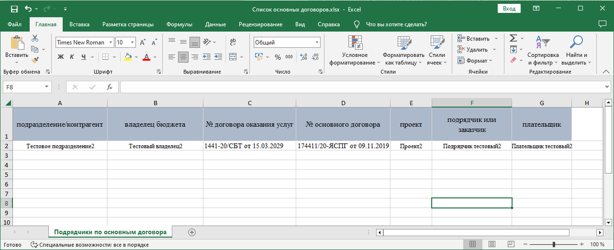Select sheet tab Подрядчики по основным договора
614x250 pixels.
(111, 232)
